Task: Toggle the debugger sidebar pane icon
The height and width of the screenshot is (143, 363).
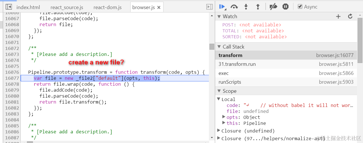Action: click(209, 7)
